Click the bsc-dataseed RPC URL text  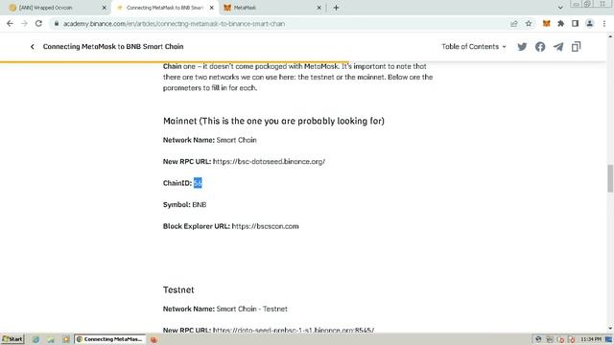[x=269, y=162]
